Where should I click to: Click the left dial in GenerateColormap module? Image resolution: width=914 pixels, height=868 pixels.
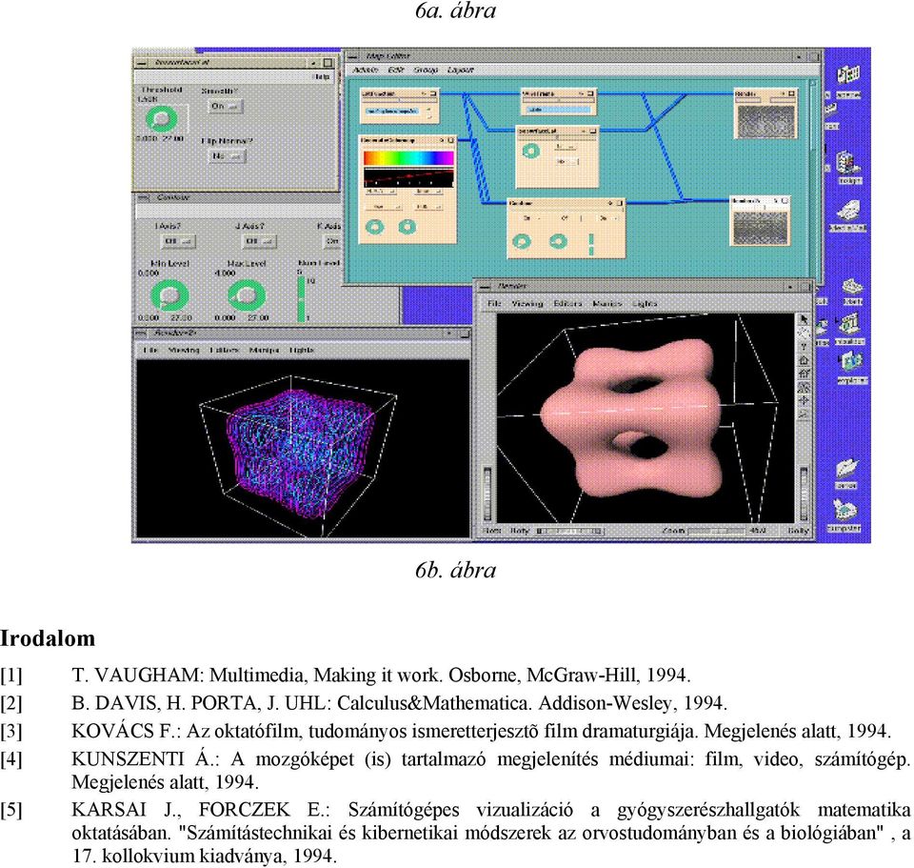pyautogui.click(x=375, y=227)
